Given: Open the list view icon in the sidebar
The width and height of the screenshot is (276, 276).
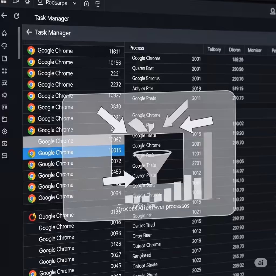Looking at the screenshot, I should 4,107.
